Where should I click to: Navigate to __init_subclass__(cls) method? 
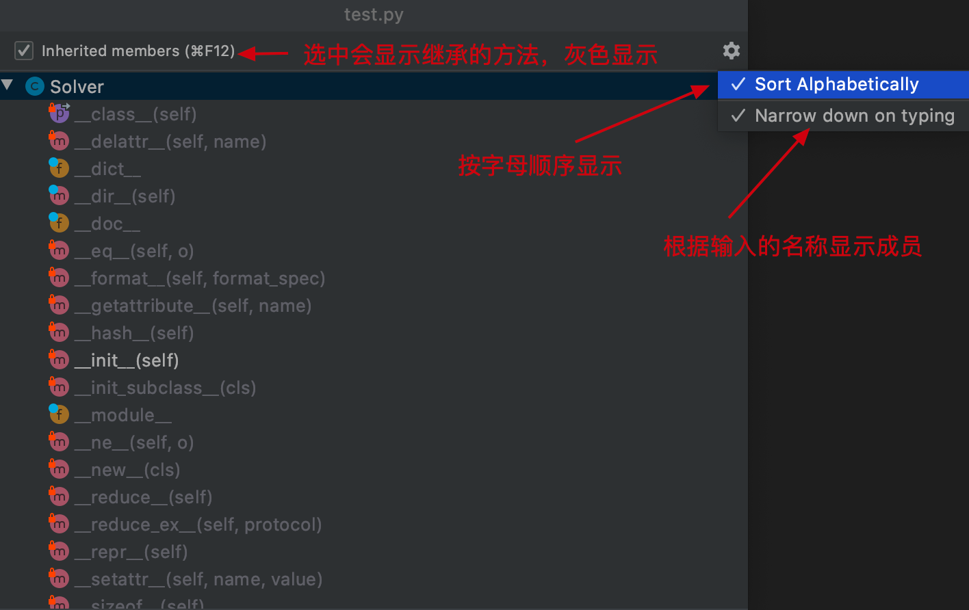coord(165,388)
